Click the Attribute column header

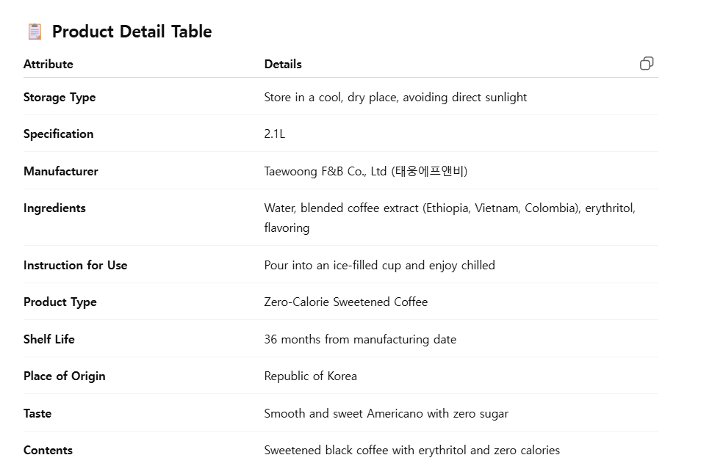pos(48,64)
